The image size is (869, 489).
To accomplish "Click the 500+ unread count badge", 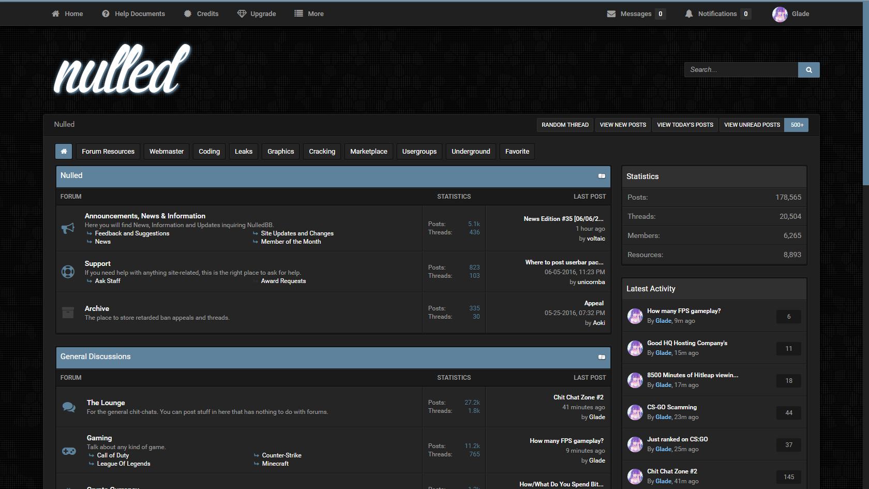I will [x=797, y=125].
